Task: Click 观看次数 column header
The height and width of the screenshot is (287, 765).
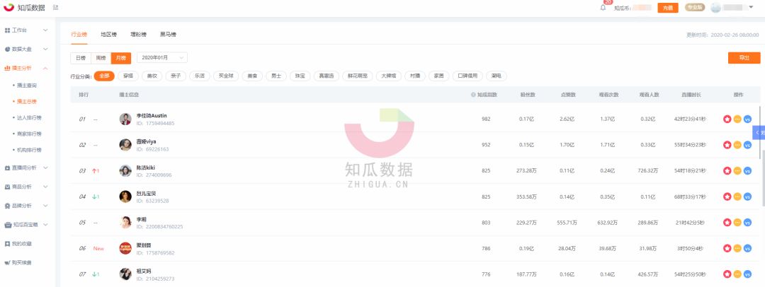Action: [608, 95]
